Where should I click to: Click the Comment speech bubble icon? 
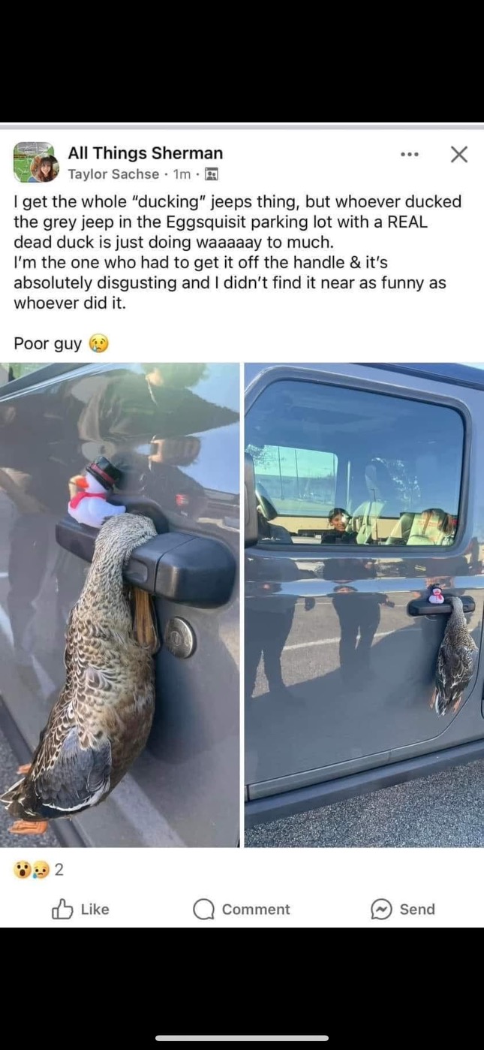(x=203, y=910)
